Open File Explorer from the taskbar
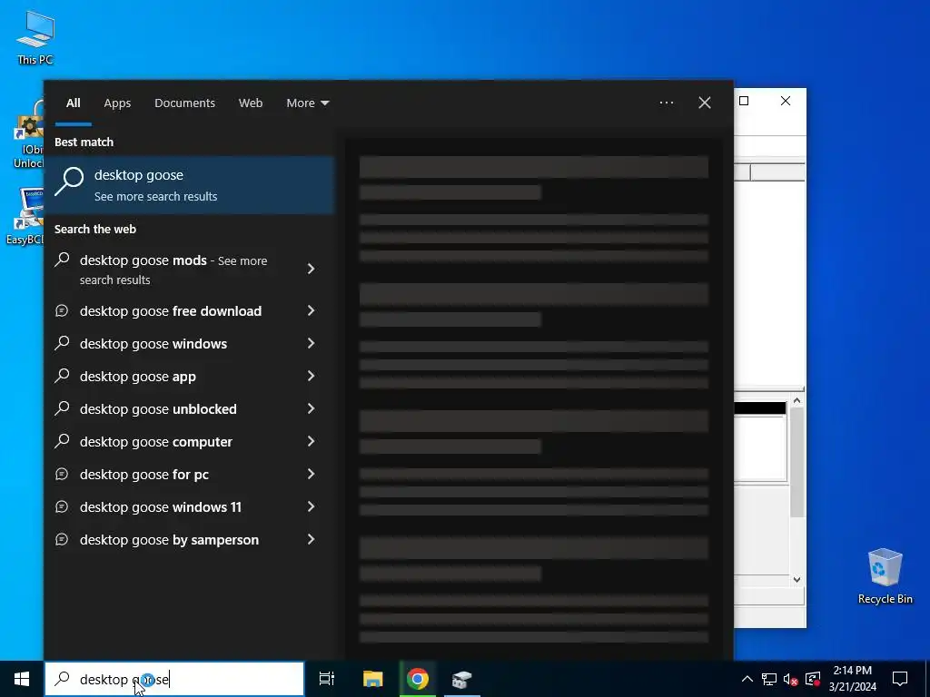 pyautogui.click(x=373, y=679)
